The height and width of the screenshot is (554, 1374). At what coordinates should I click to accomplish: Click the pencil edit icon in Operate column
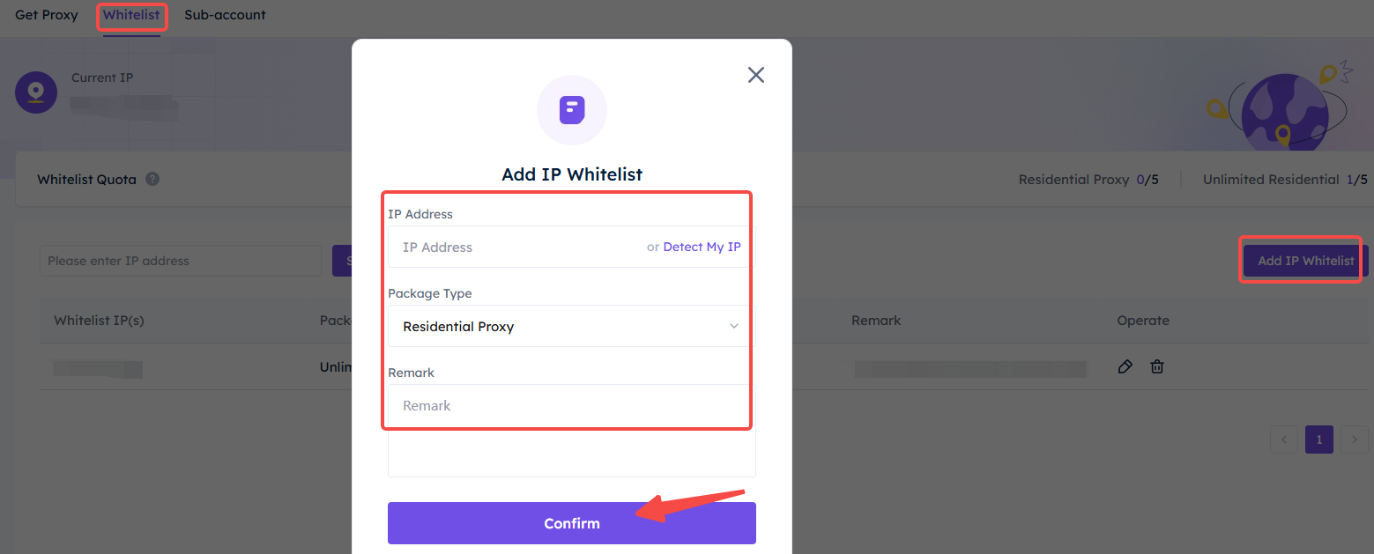point(1125,366)
